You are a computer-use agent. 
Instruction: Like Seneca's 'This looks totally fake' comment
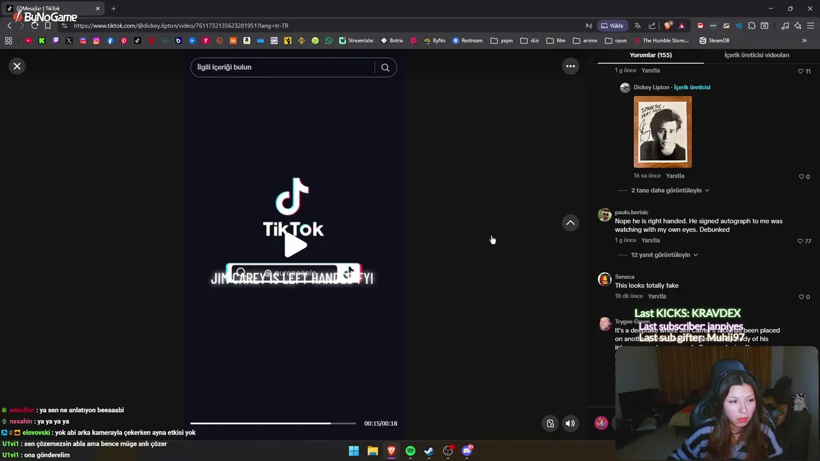tap(801, 297)
